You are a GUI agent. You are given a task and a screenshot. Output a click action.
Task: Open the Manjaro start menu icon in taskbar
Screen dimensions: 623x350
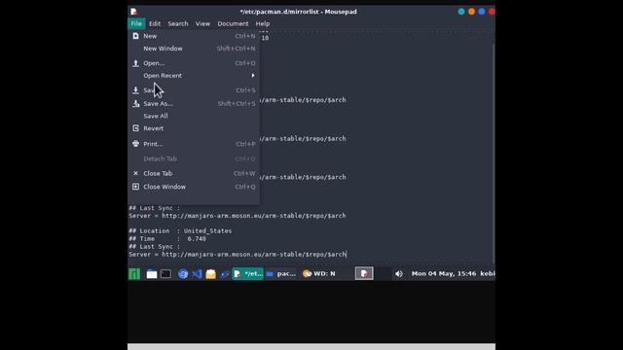pyautogui.click(x=134, y=274)
